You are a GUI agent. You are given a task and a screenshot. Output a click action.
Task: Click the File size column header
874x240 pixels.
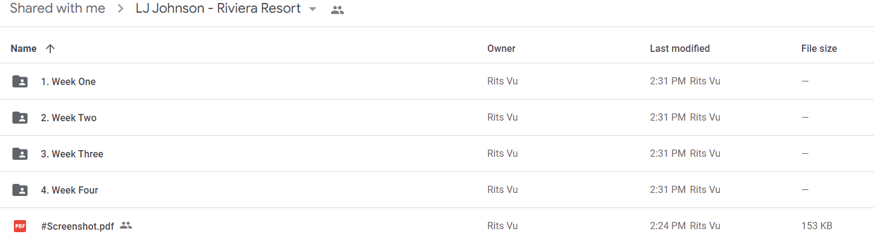tap(819, 49)
